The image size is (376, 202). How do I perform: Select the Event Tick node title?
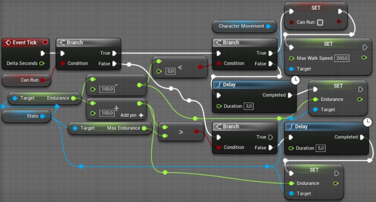tap(25, 42)
